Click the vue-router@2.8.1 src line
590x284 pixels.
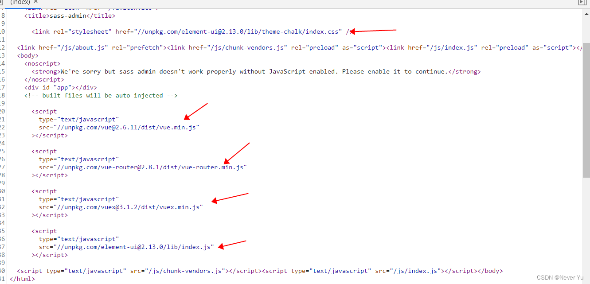[x=143, y=167]
